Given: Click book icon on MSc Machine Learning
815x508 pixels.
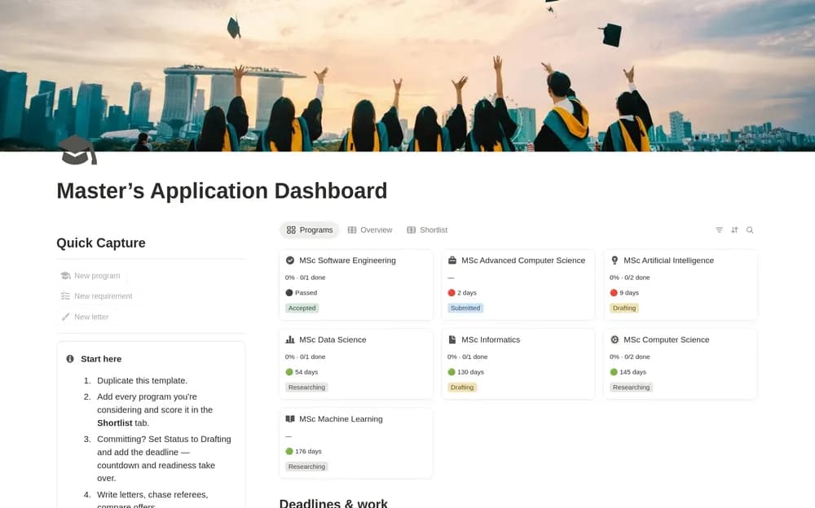Looking at the screenshot, I should click(290, 418).
